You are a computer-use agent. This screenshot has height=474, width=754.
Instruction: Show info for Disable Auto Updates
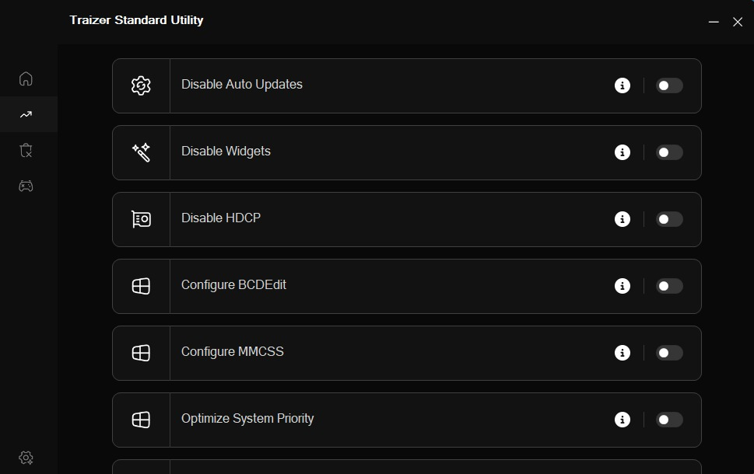[x=622, y=85]
